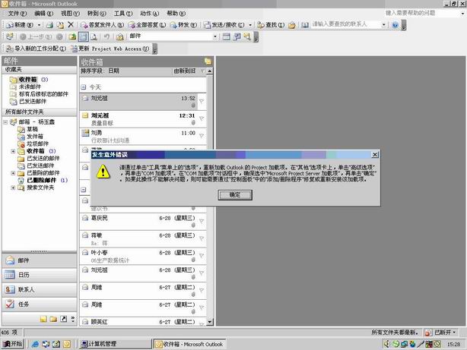Open the 11:00 message from 刘勇
Viewport: 467px width, 350px height.
click(143, 136)
